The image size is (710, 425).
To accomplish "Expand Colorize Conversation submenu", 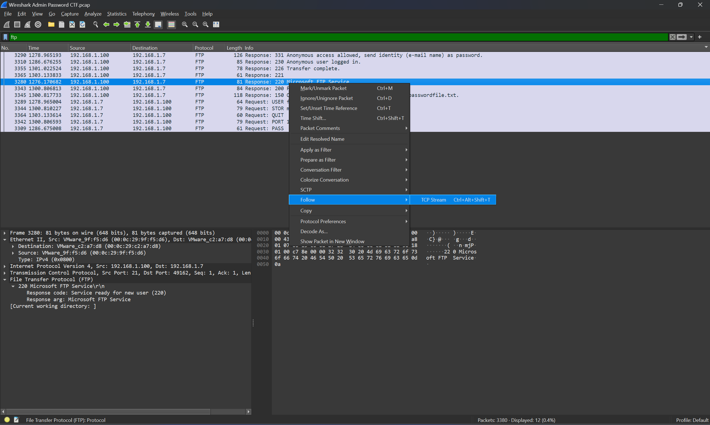I will (349, 180).
